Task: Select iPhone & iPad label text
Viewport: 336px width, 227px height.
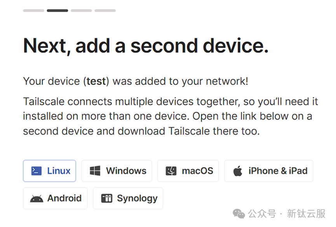Action: [x=278, y=171]
